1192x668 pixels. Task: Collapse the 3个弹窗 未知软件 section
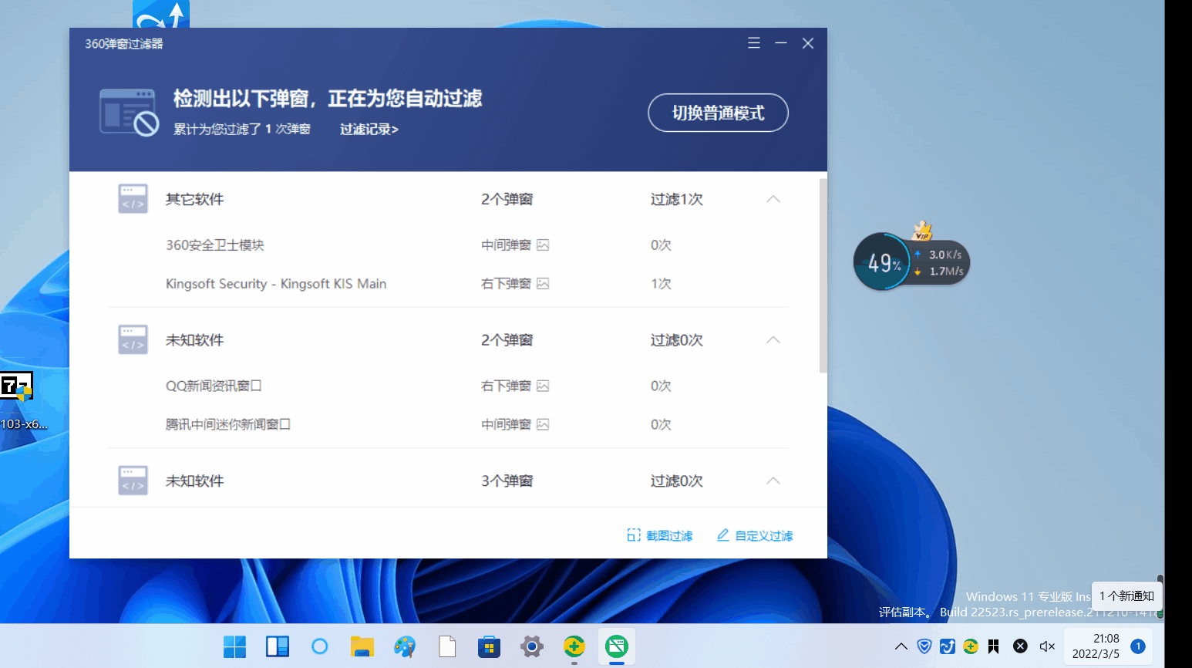coord(773,481)
